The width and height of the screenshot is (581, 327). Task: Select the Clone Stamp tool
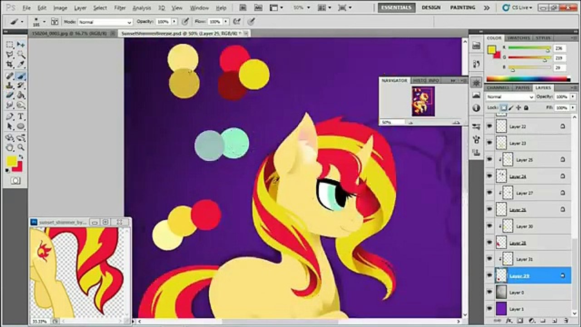coord(10,85)
